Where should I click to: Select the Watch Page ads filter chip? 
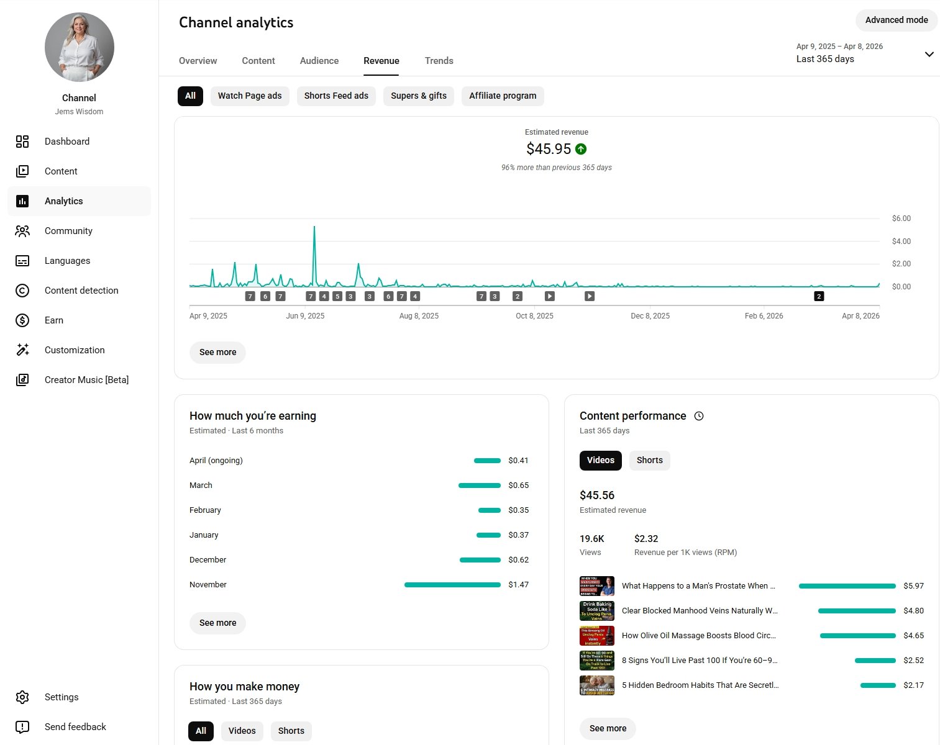[x=250, y=96]
